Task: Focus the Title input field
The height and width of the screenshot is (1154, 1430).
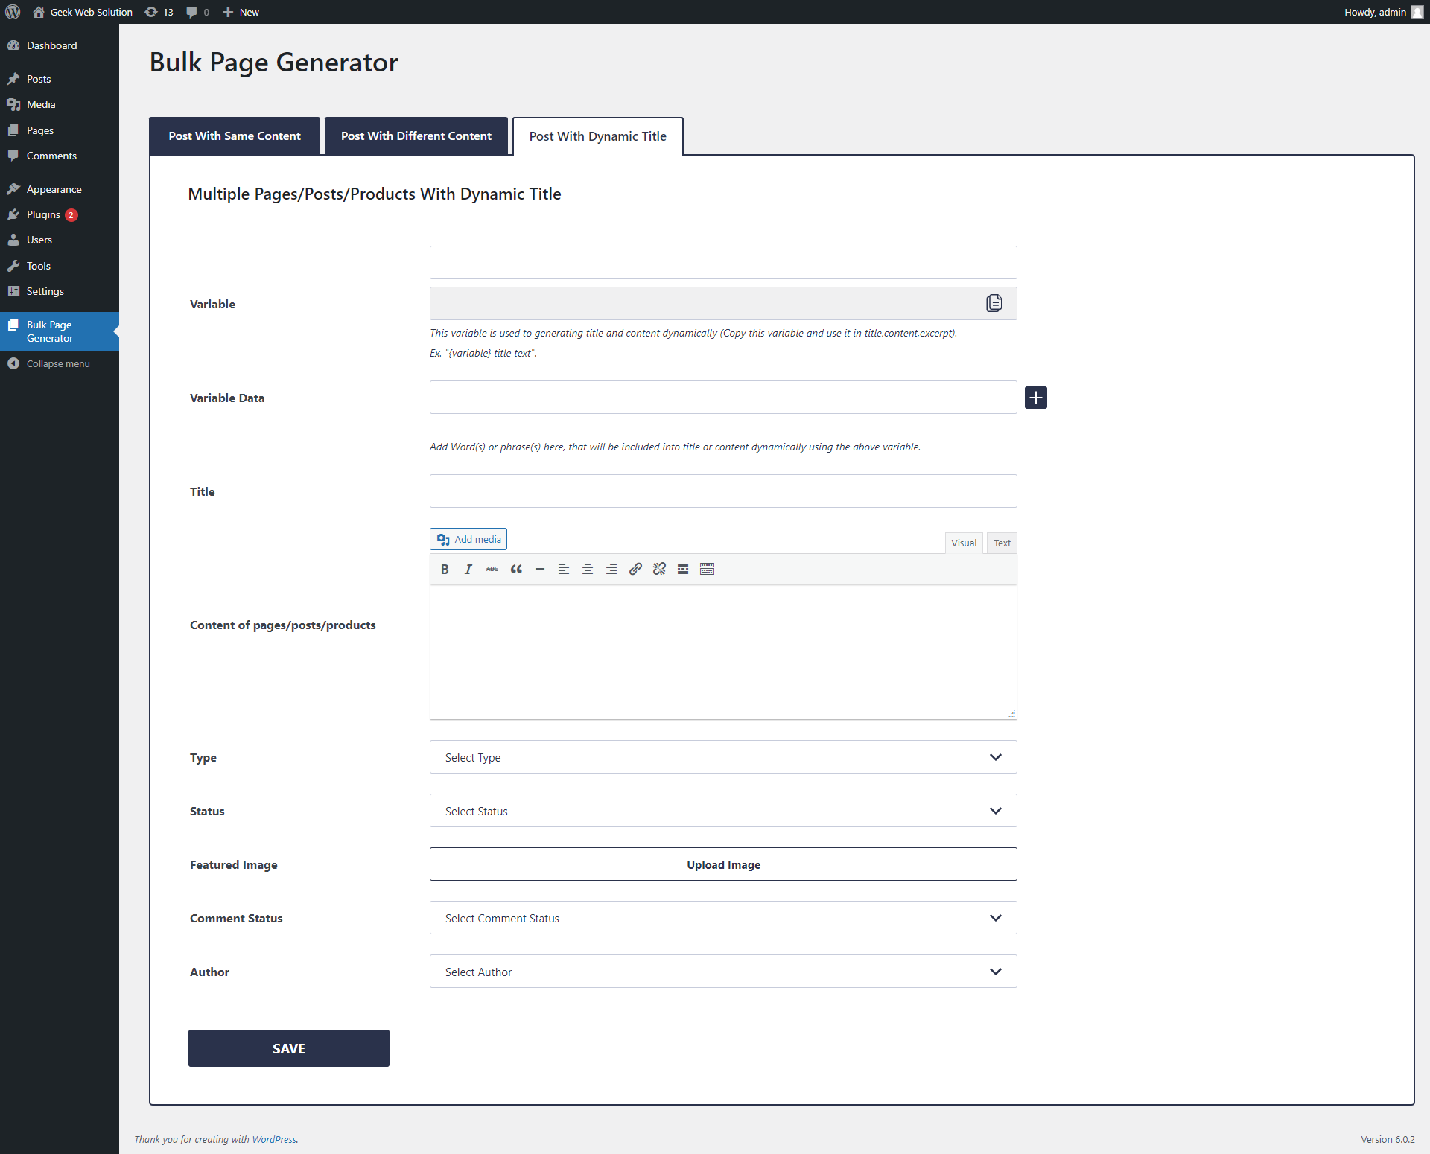Action: coord(723,491)
